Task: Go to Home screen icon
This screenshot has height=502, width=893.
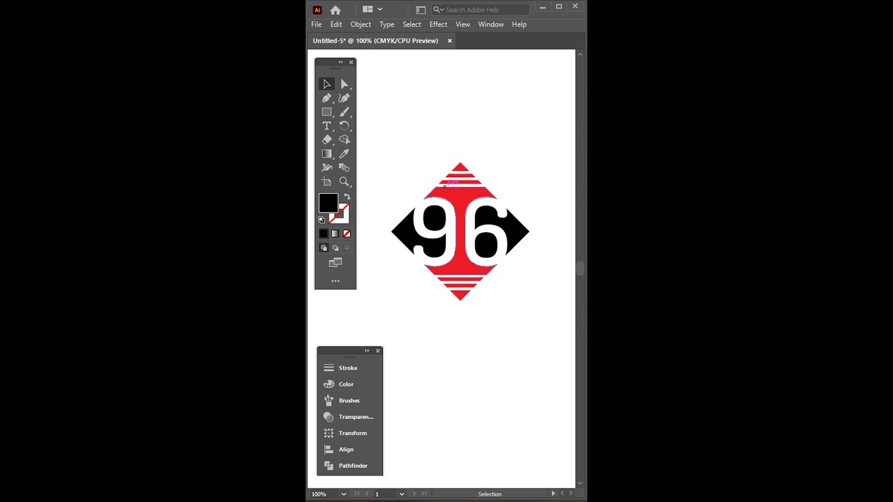Action: coord(336,10)
